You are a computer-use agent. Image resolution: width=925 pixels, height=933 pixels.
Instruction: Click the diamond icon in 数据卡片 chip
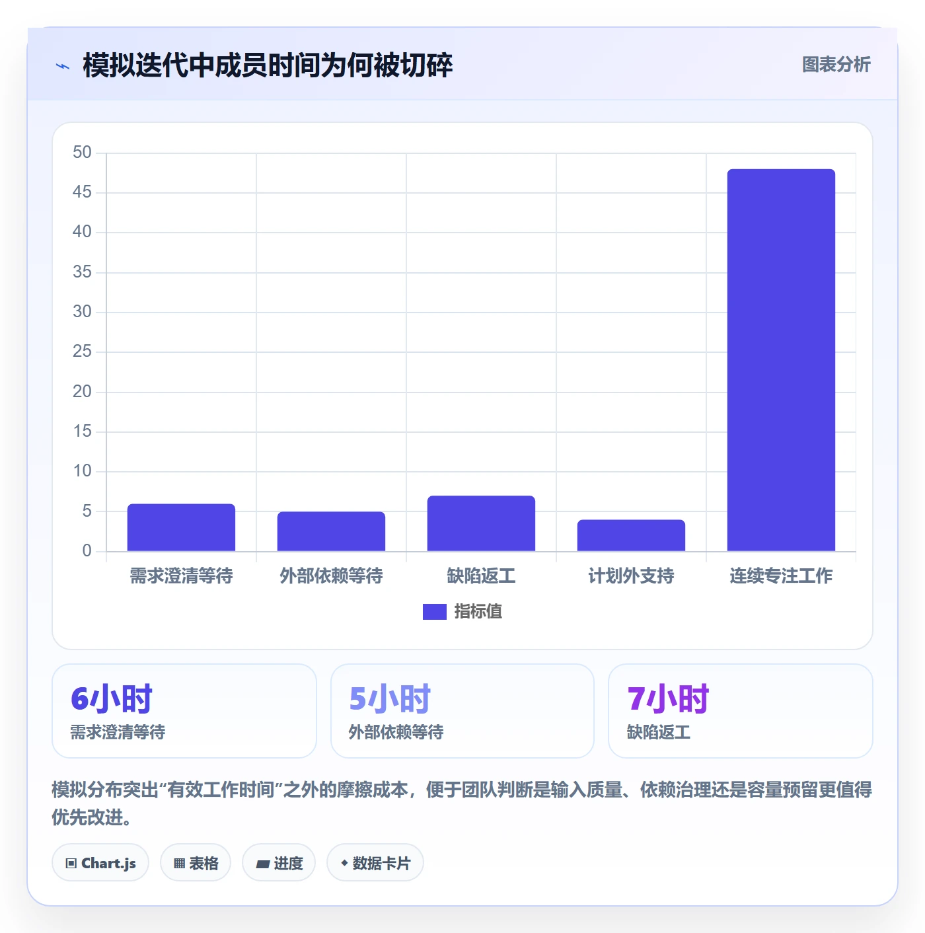click(x=344, y=863)
